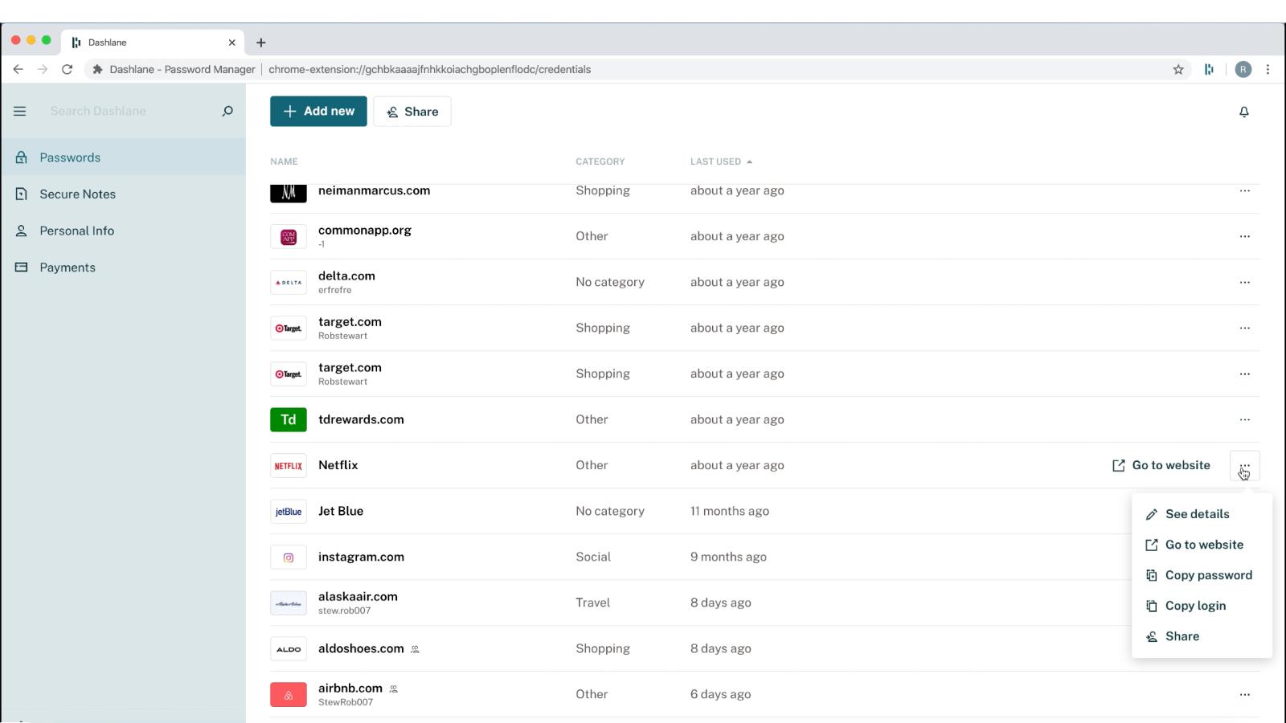Open Personal Info section
The width and height of the screenshot is (1286, 723).
[123, 231]
